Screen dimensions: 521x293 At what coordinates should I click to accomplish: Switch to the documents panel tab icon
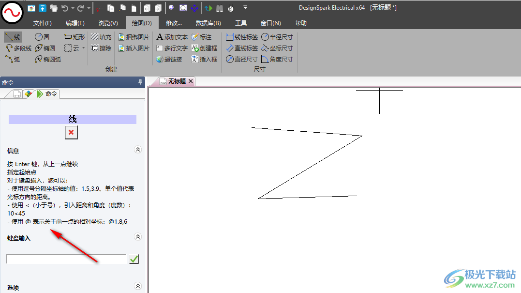point(16,94)
